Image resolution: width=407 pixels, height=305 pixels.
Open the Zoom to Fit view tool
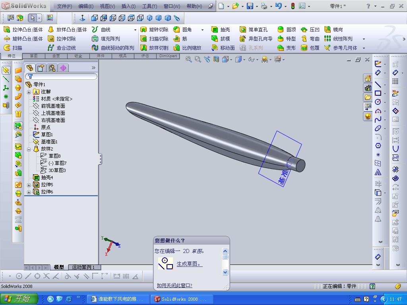pyautogui.click(x=189, y=60)
